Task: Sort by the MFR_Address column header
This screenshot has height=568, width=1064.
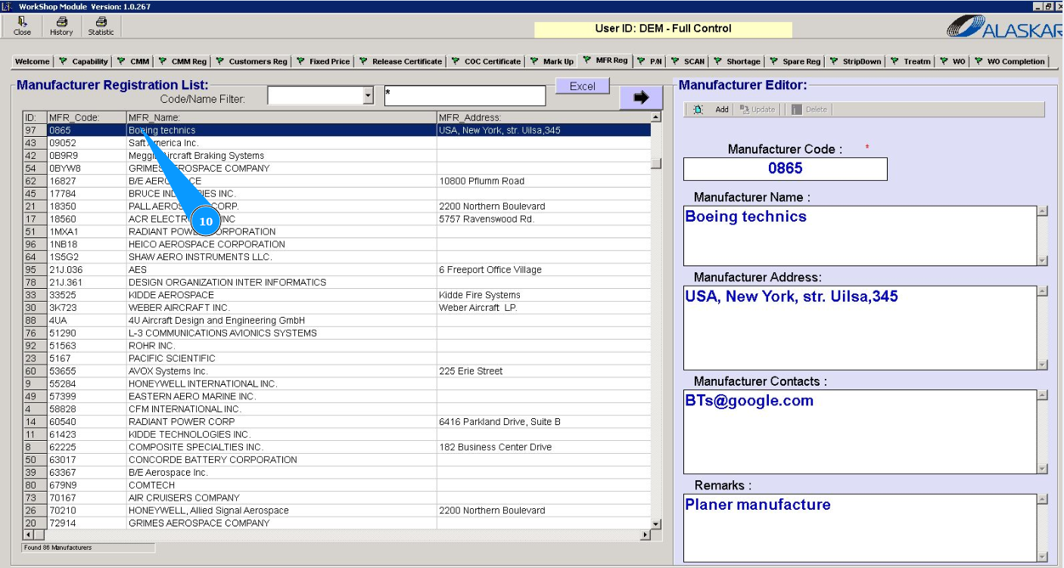Action: [x=543, y=117]
